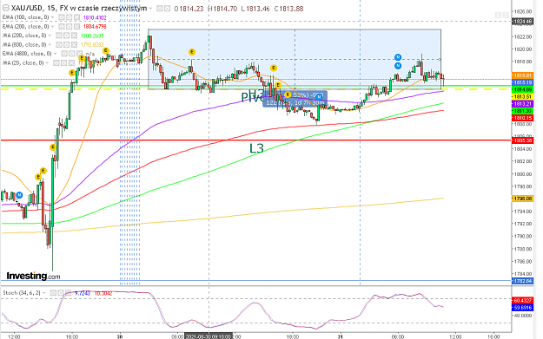Toggle visibility of EMA (4800, close, 0)

[x=64, y=54]
